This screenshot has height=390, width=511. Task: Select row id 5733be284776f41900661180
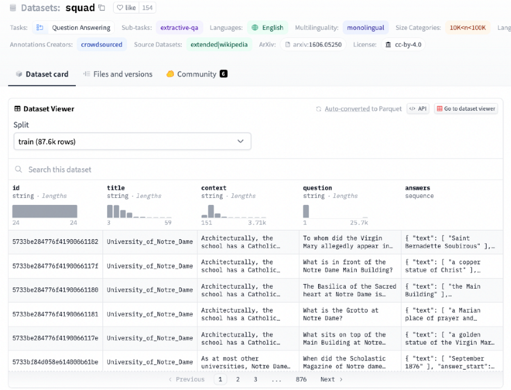pyautogui.click(x=55, y=290)
